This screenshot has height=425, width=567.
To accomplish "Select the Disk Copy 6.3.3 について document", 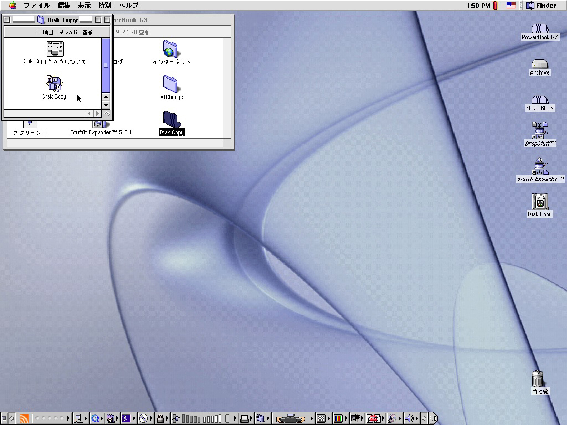I will pyautogui.click(x=55, y=49).
